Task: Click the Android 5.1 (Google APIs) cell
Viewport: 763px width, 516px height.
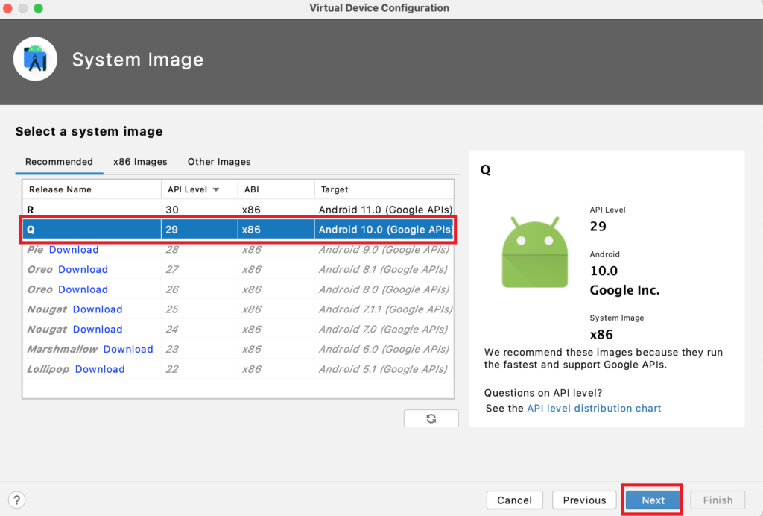Action: point(384,369)
